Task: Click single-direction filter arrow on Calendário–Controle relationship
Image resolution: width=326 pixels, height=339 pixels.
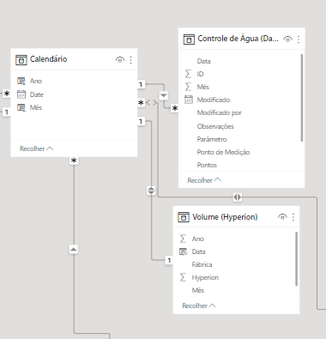Action: [x=164, y=95]
